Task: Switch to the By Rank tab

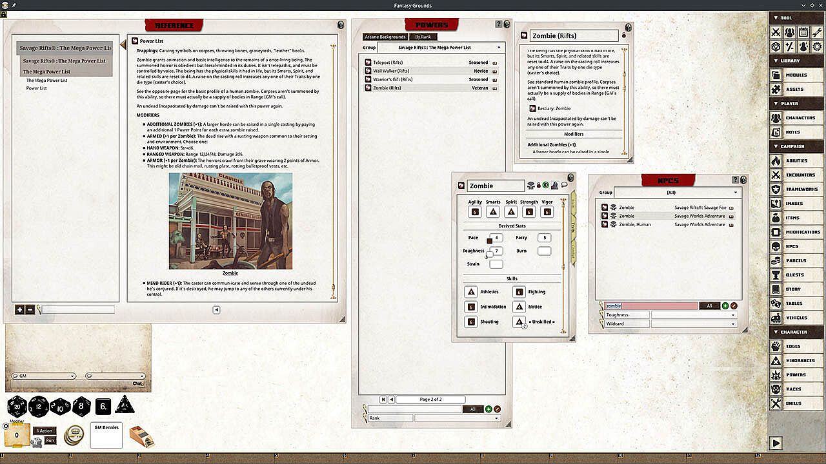Action: [423, 37]
